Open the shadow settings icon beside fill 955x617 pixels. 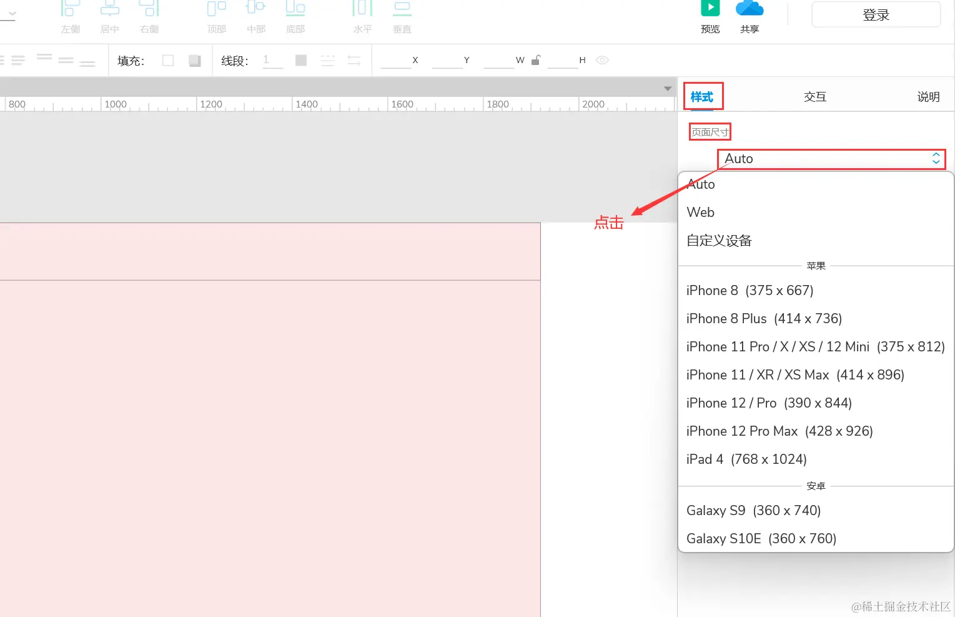(x=195, y=61)
